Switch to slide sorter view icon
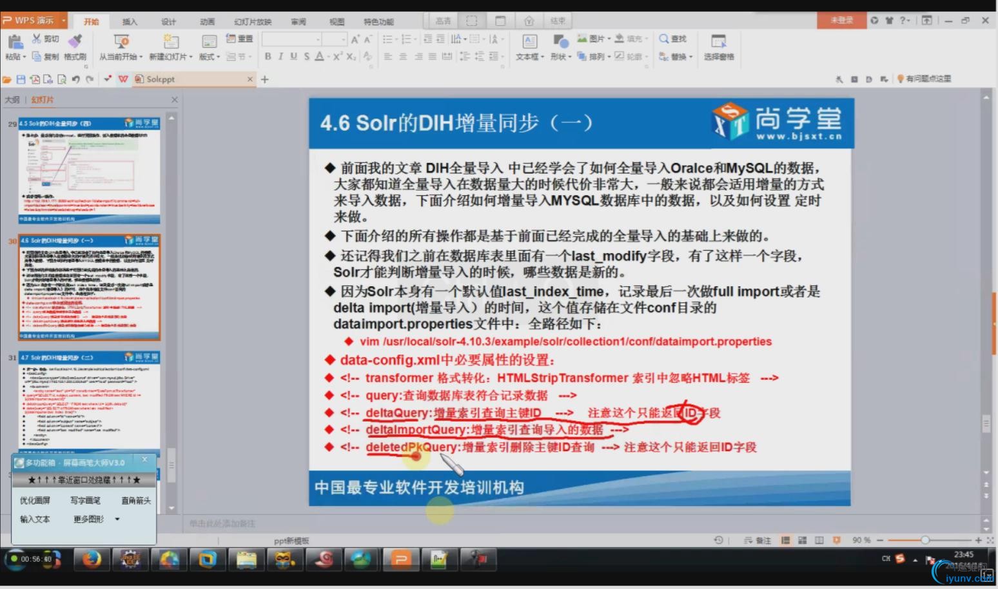Image resolution: width=998 pixels, height=589 pixels. 802,540
